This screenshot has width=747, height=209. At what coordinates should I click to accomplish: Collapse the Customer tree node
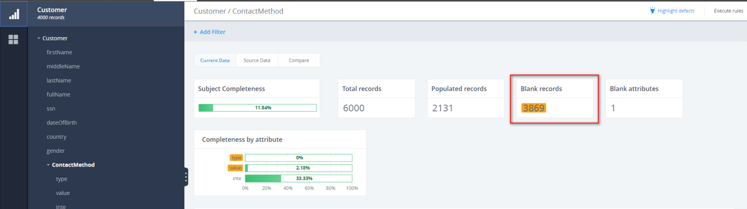[x=39, y=38]
